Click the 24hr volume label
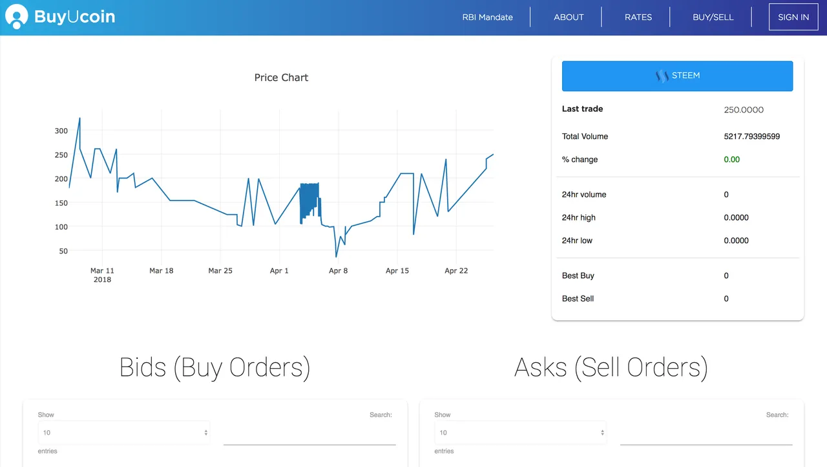 [x=584, y=195]
